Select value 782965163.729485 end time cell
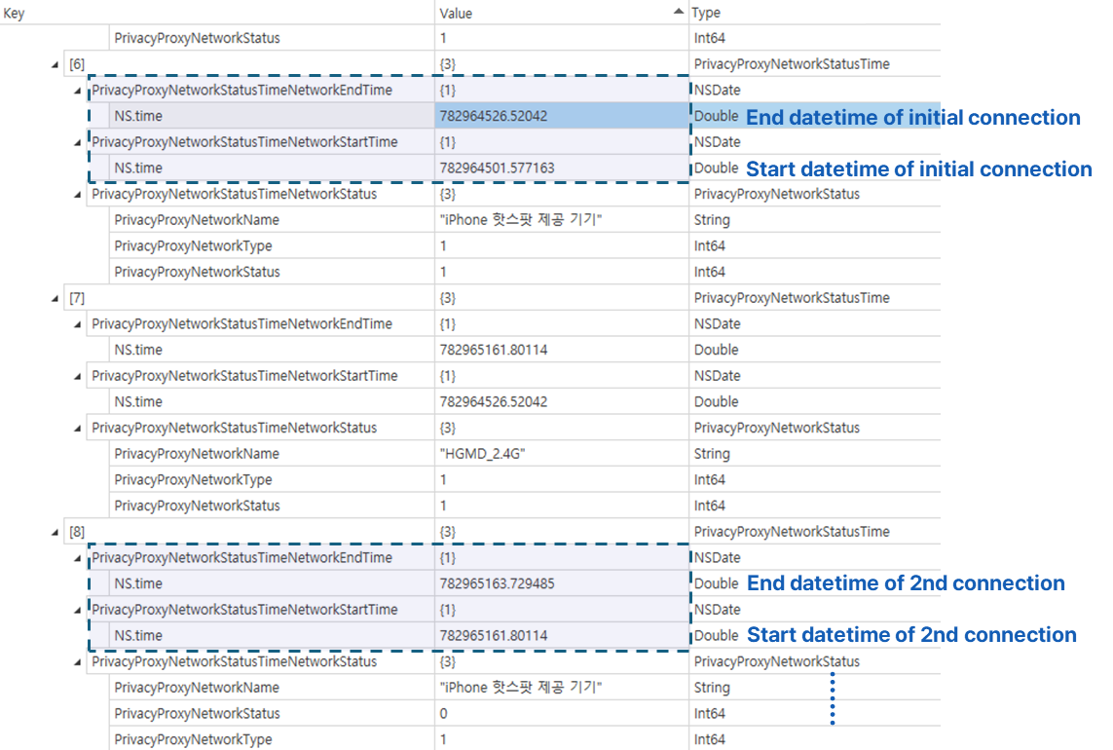This screenshot has height=750, width=1113. click(497, 583)
